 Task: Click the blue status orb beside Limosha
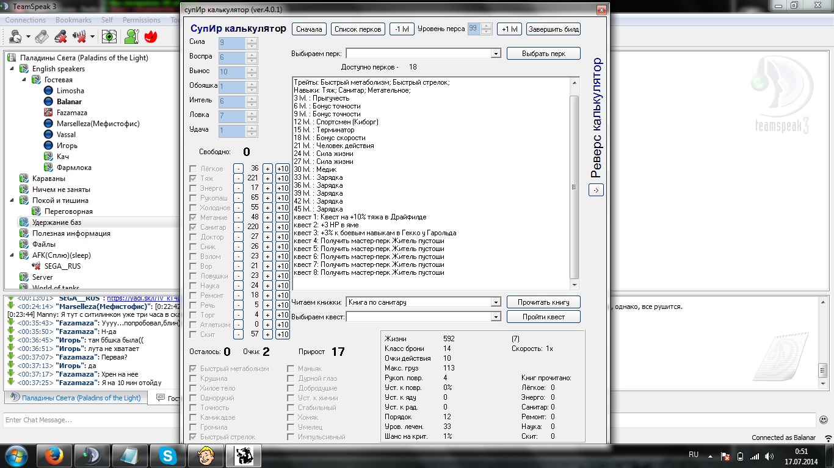coord(49,91)
